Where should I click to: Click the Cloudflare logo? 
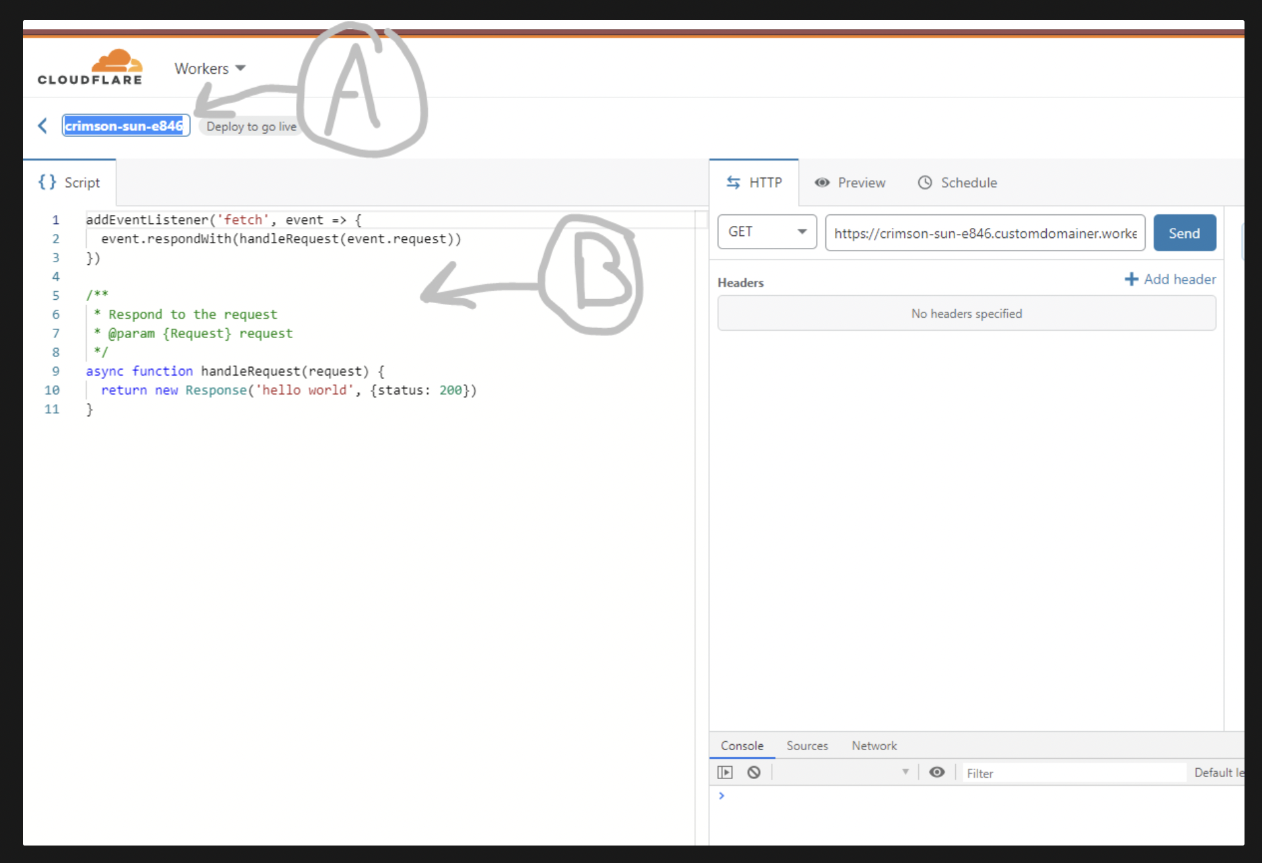[90, 68]
